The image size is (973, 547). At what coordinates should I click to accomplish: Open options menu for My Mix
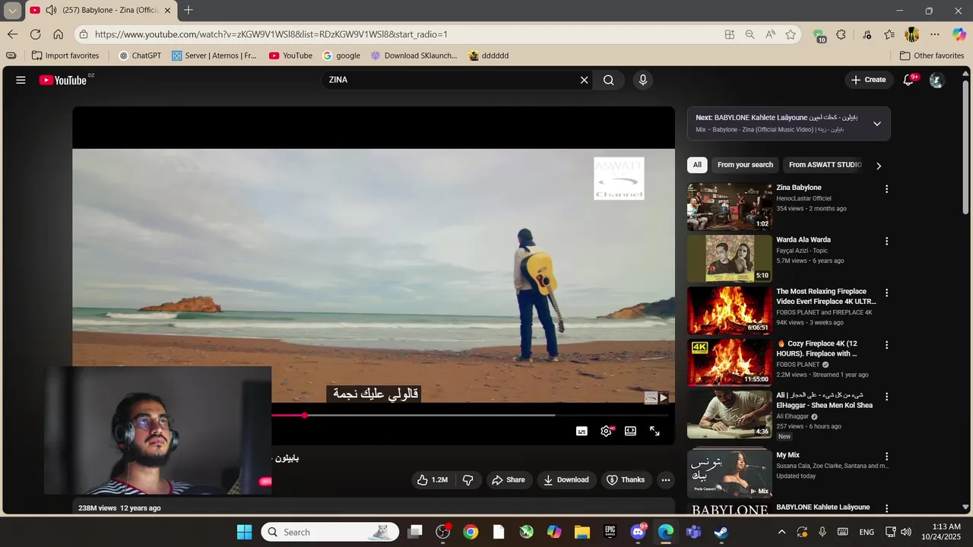pos(886,456)
